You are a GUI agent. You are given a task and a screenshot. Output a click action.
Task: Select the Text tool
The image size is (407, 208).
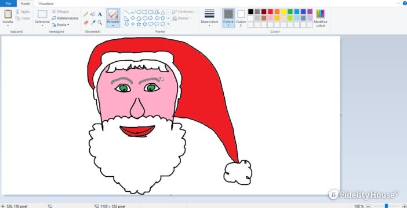100,14
